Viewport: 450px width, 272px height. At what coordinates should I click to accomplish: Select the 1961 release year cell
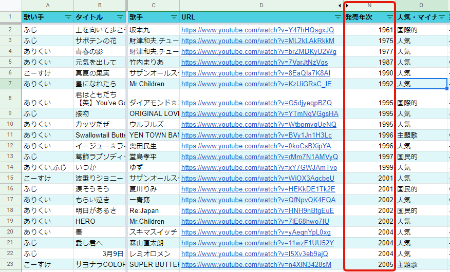(369, 30)
